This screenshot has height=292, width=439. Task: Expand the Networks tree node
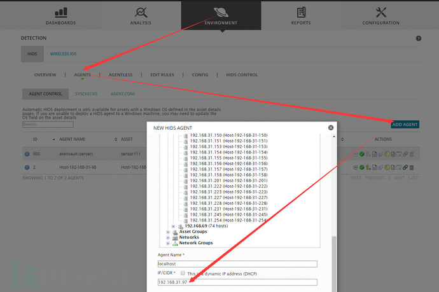point(168,238)
